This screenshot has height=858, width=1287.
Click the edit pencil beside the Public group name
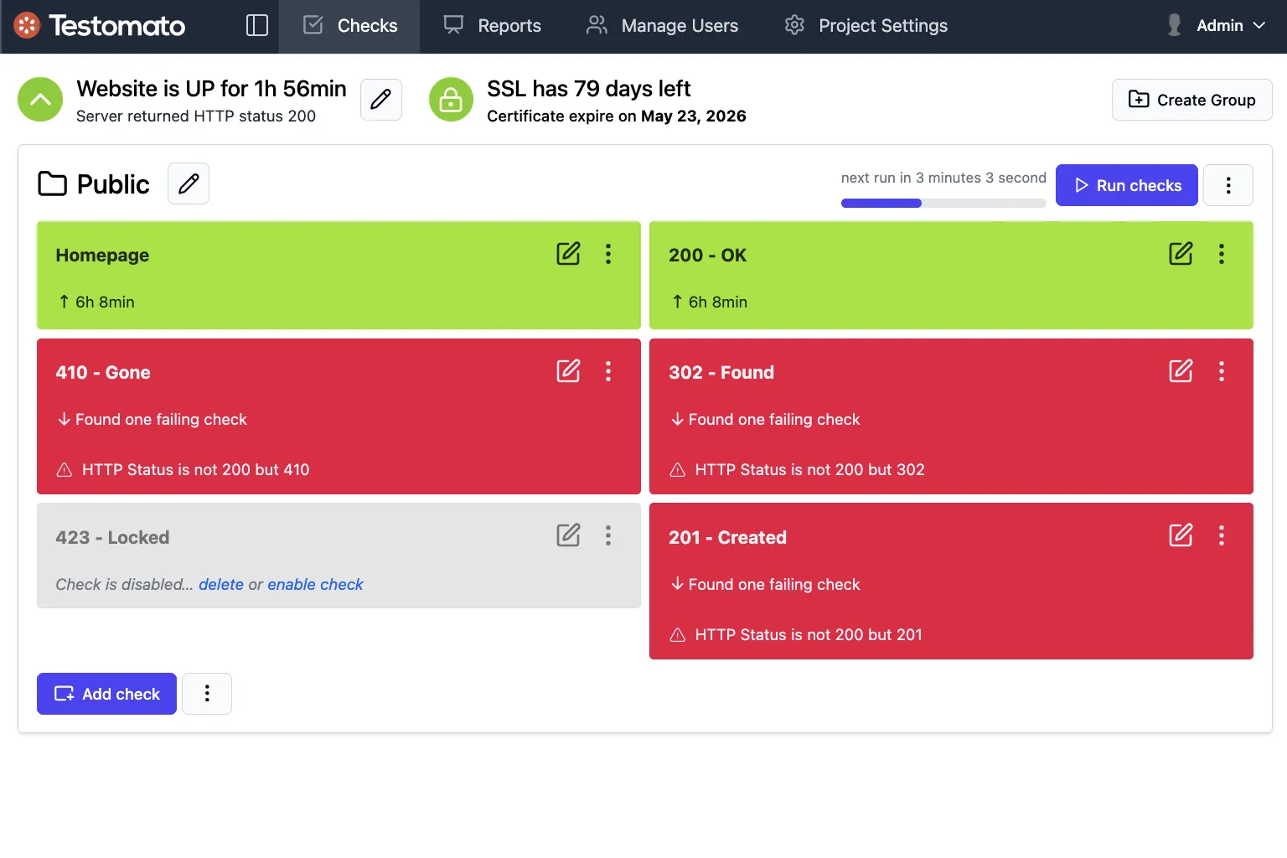point(188,183)
